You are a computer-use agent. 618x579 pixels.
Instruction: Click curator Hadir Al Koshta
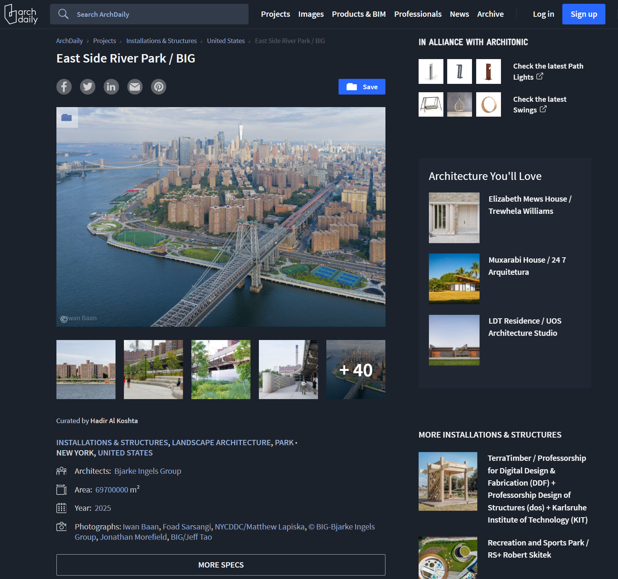click(114, 421)
